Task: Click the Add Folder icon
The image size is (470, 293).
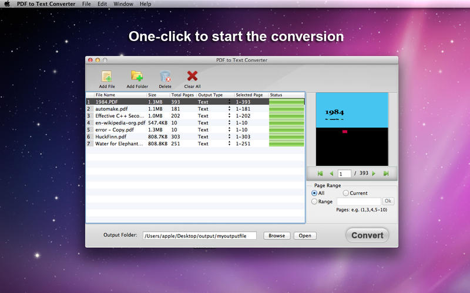Action: click(137, 76)
